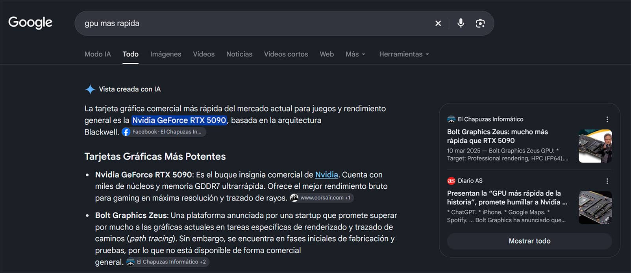The image size is (631, 273).
Task: Open options menu for El Chapuzas card
Action: (x=607, y=119)
